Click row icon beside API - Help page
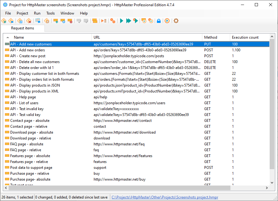278x201 pixels. coord(7,97)
